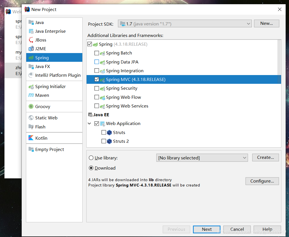Enable the Spring Data JPA checkbox
Screen dimensions: 289x237
click(x=97, y=62)
